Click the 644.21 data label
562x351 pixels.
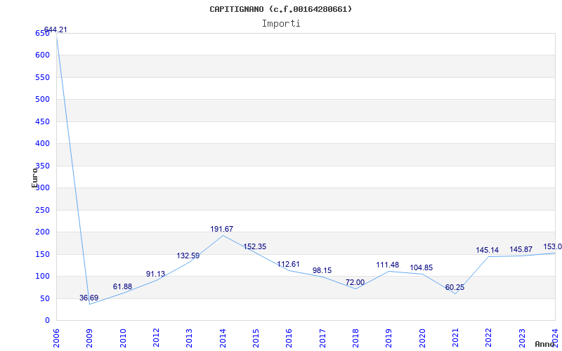click(55, 29)
